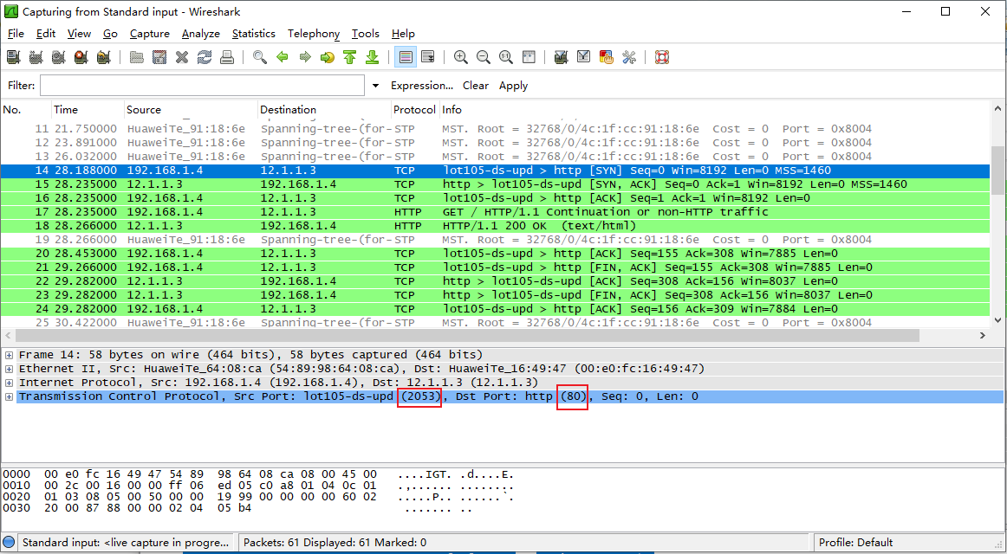Open the View menu
This screenshot has width=1007, height=554.
(79, 34)
